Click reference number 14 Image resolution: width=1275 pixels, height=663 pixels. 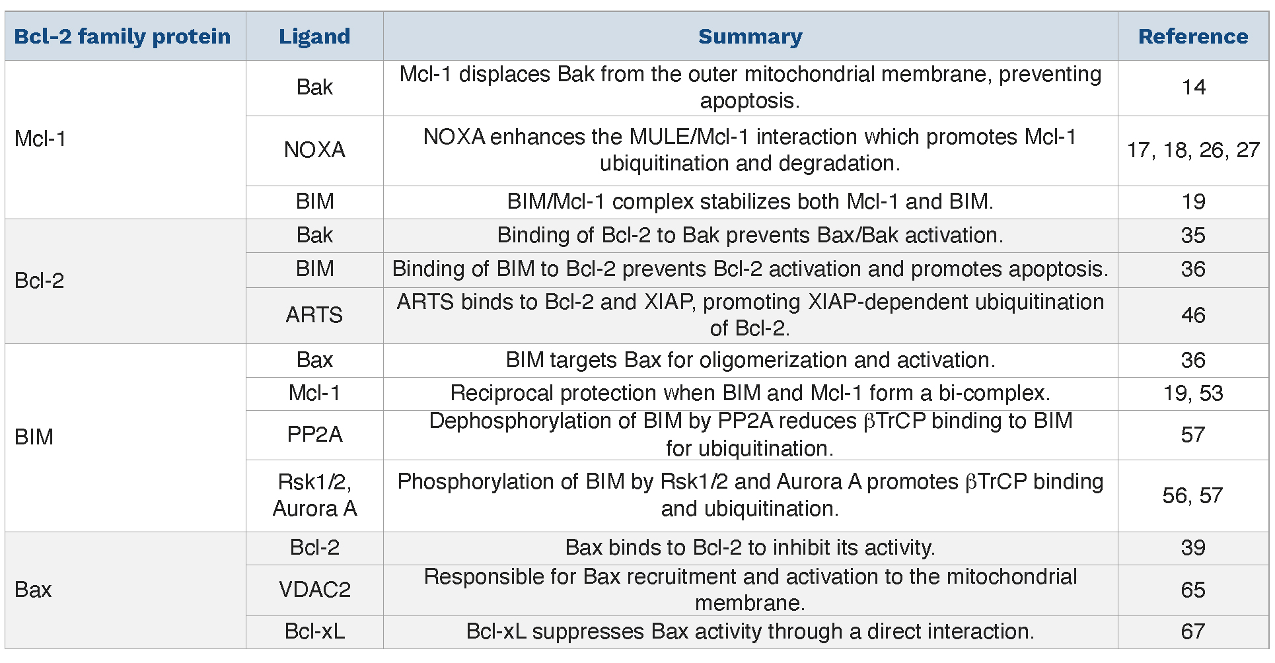click(x=1192, y=87)
